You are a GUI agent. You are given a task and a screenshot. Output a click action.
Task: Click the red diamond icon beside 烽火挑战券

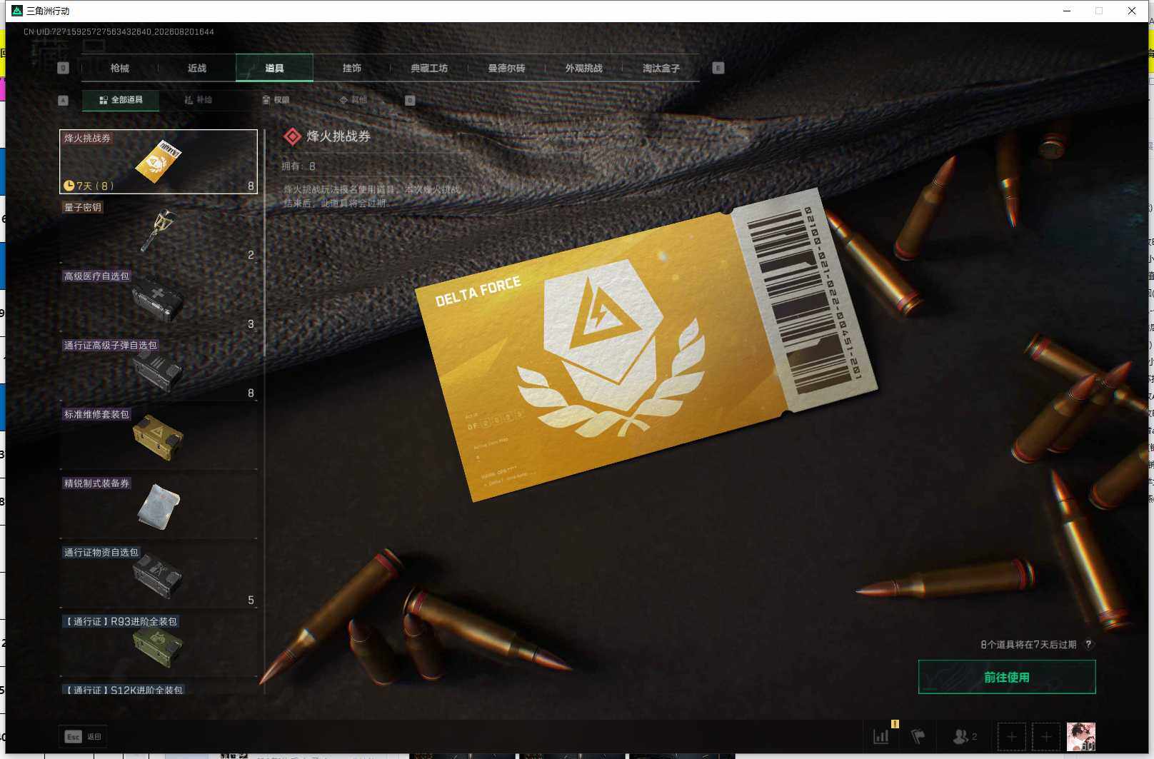coord(292,136)
